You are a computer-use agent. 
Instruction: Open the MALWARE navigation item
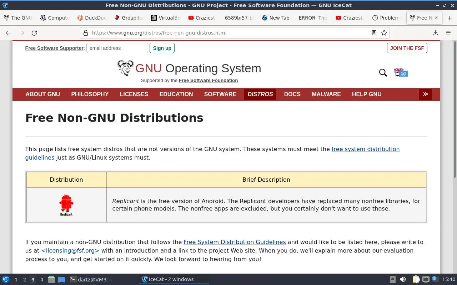326,94
